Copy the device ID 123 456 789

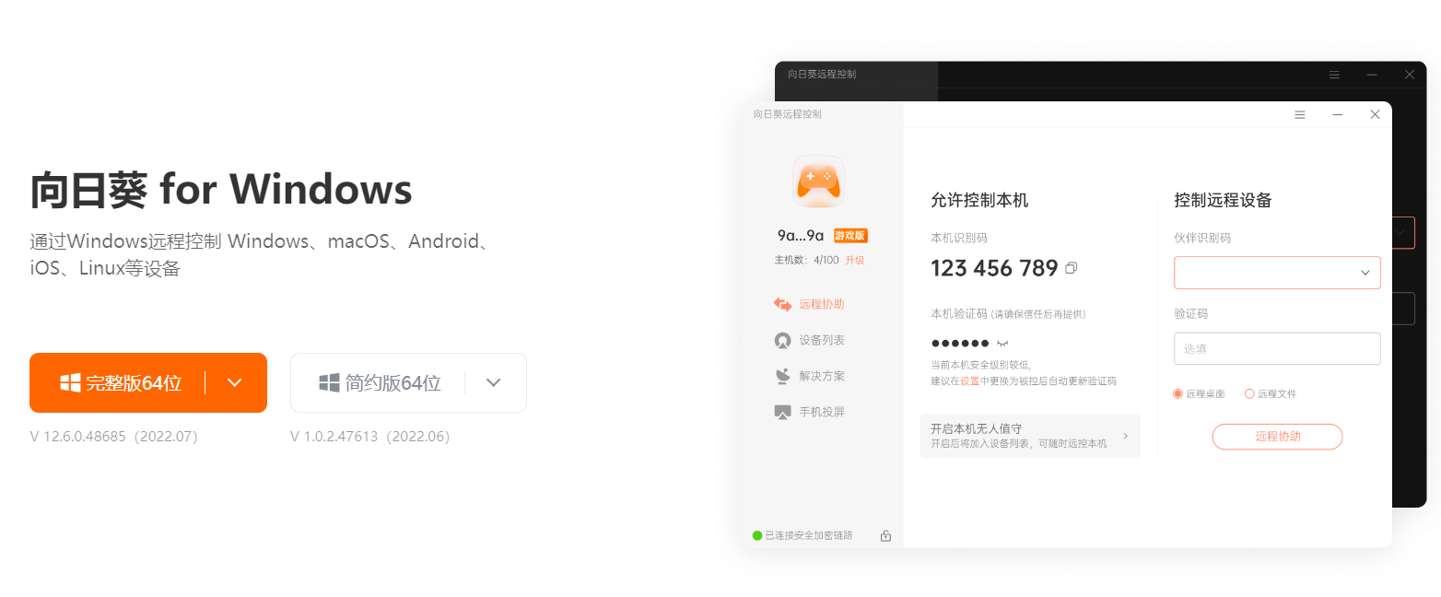(1071, 269)
